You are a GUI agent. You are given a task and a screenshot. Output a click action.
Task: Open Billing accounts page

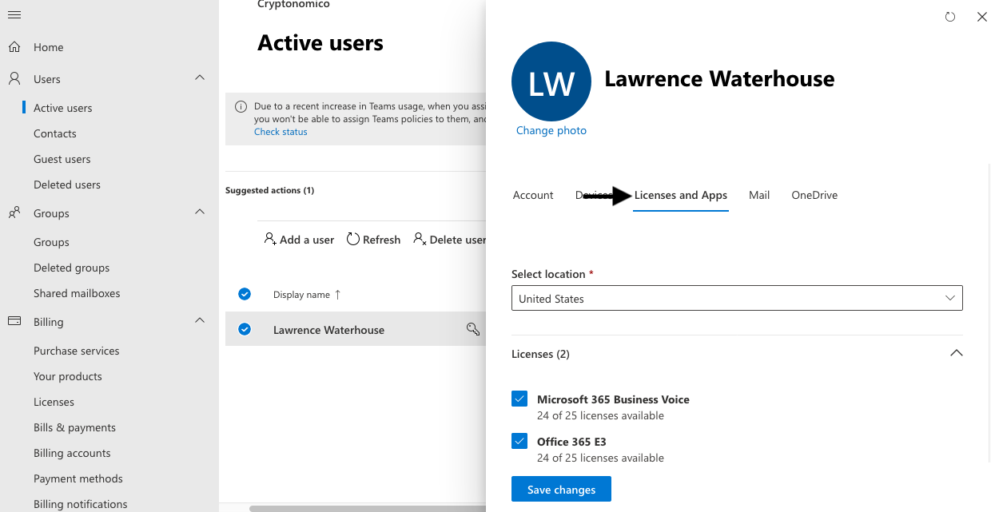pos(72,453)
